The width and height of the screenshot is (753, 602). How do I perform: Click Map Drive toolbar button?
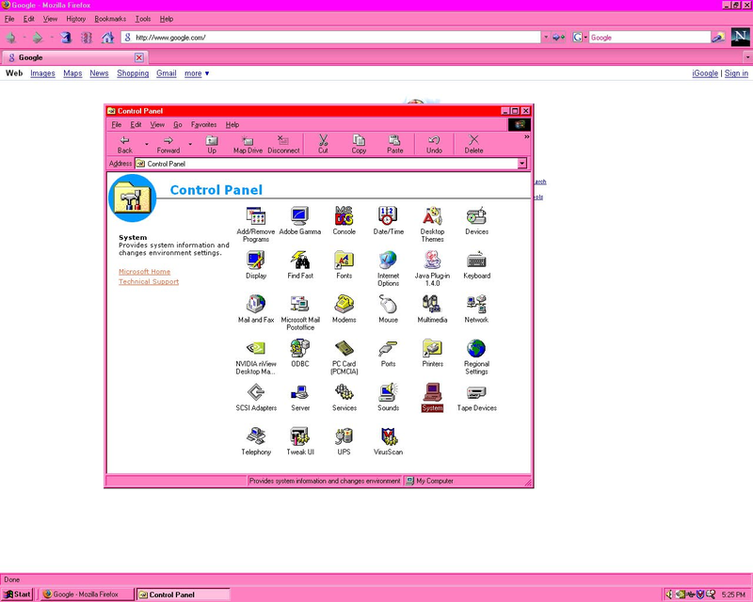tap(248, 144)
